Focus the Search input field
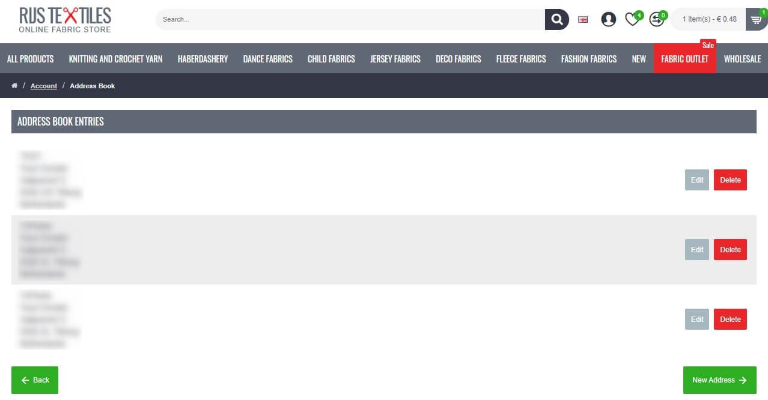768x400 pixels. click(x=350, y=19)
